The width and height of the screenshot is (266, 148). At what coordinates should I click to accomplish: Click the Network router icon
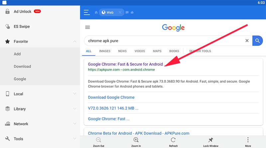[7, 124]
